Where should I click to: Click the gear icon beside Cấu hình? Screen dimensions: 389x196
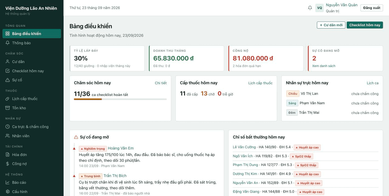tap(8, 191)
